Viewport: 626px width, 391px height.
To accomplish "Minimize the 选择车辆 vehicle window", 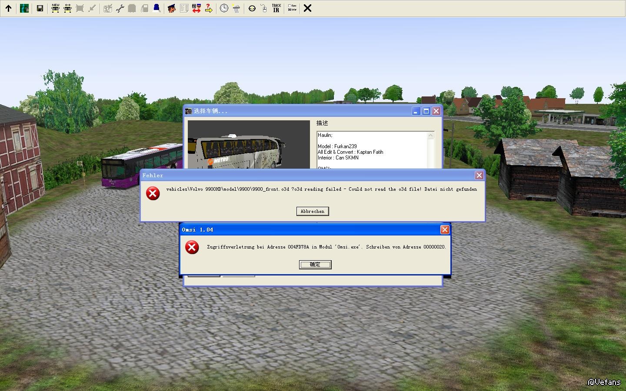I will point(416,111).
